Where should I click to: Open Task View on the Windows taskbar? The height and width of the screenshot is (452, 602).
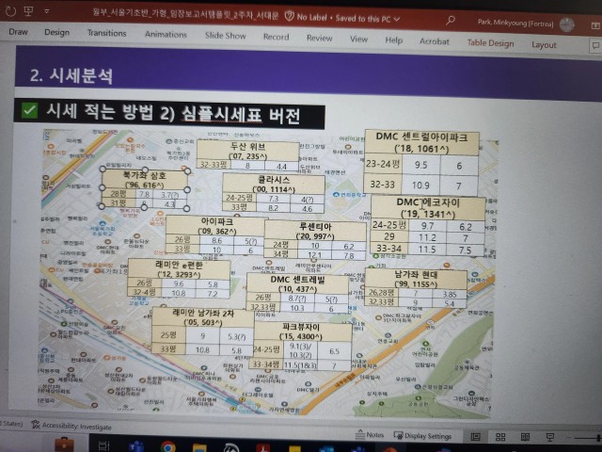click(x=104, y=446)
